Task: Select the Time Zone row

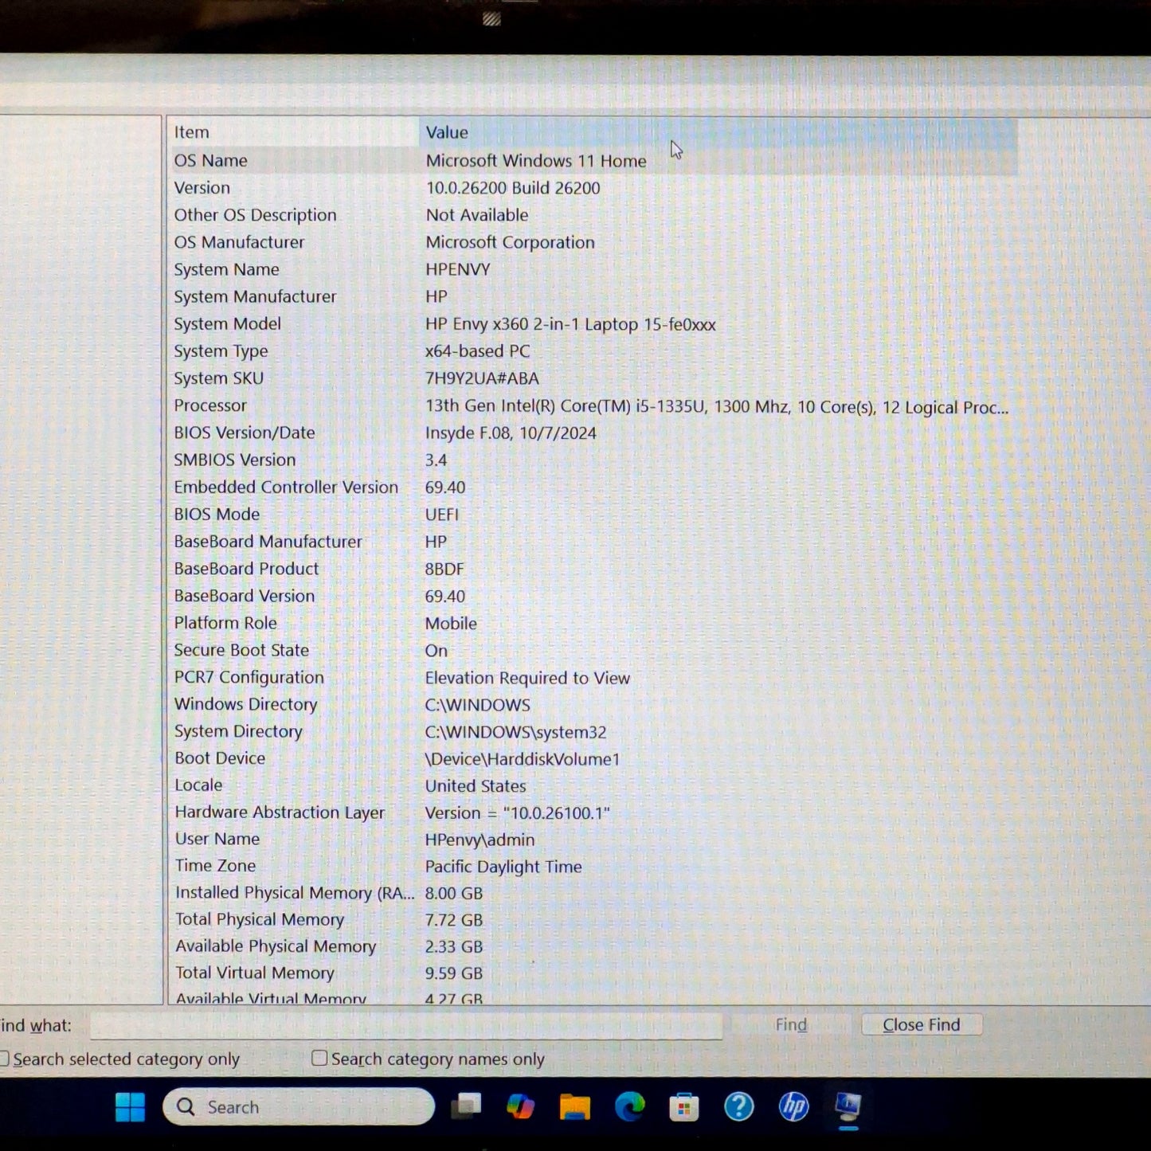Action: (593, 866)
